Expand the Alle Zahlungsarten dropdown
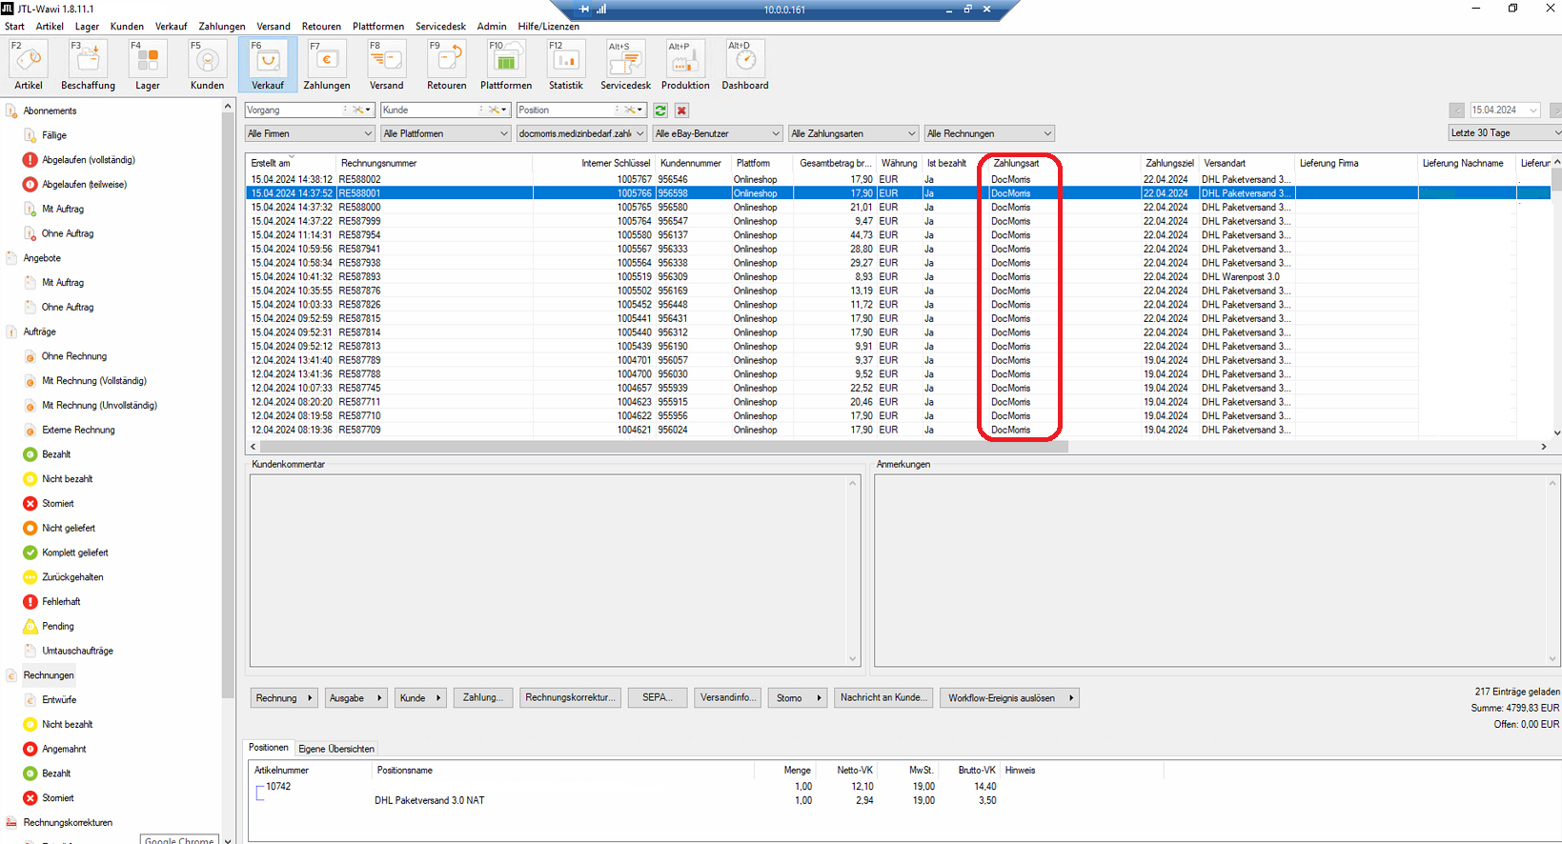Screen dimensions: 1562x844 (853, 133)
